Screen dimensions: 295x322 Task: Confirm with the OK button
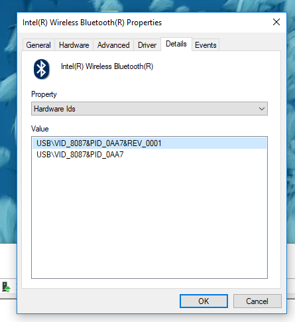[x=204, y=301]
